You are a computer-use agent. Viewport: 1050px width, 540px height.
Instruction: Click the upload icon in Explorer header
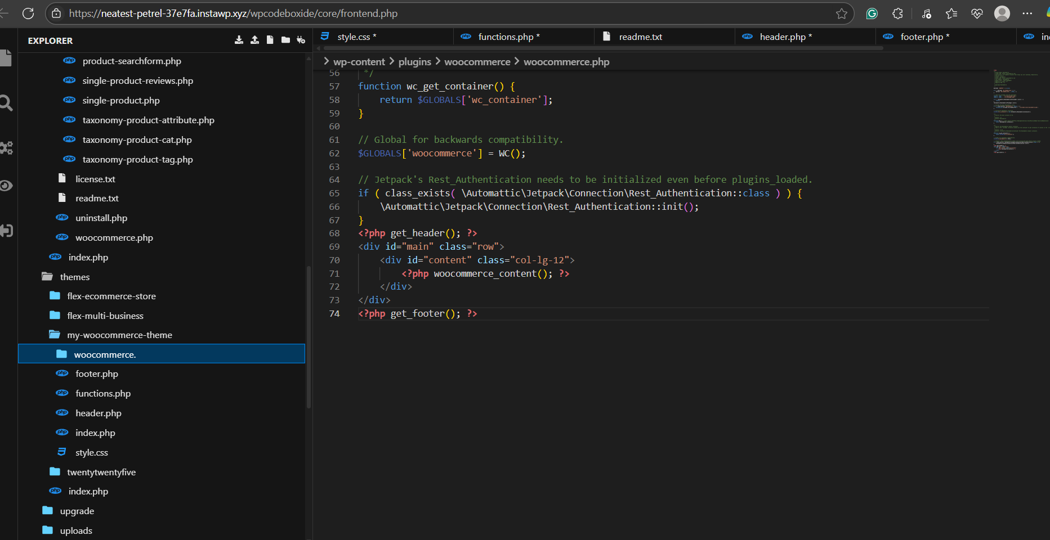click(254, 40)
